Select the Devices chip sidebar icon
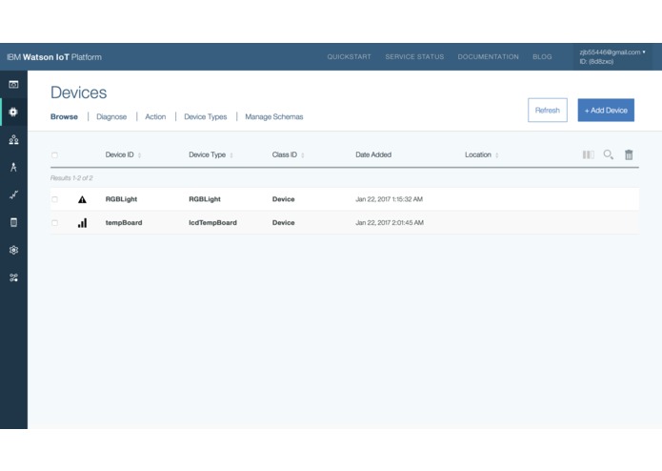This screenshot has height=471, width=662. pos(13,112)
